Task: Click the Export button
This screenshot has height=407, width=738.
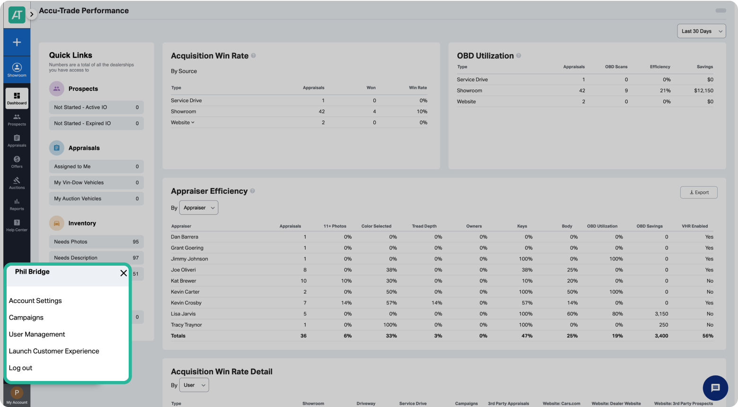Action: click(699, 192)
